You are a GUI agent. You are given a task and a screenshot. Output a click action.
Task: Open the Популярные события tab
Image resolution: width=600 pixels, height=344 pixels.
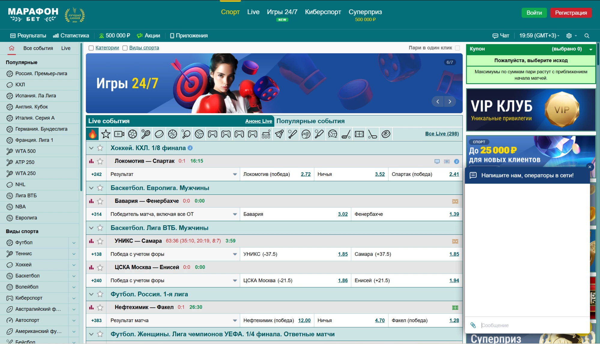click(310, 121)
